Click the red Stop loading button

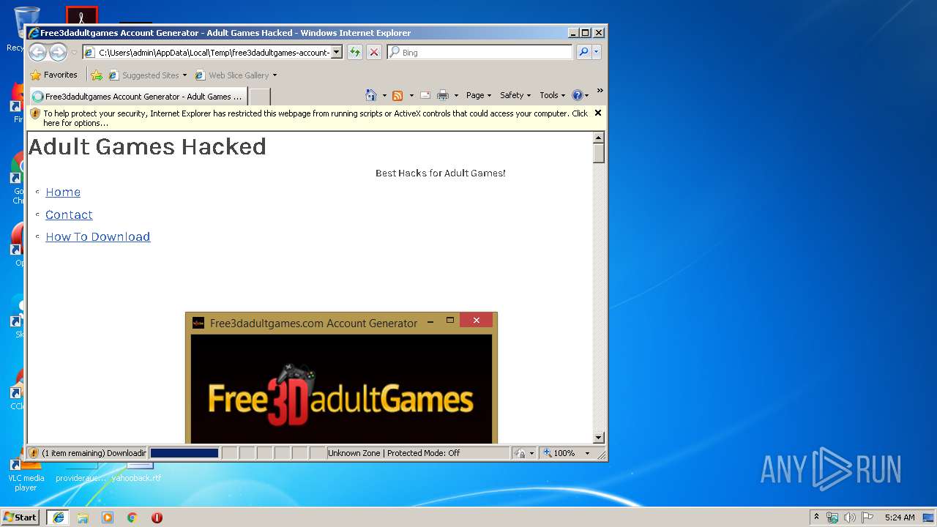point(374,53)
